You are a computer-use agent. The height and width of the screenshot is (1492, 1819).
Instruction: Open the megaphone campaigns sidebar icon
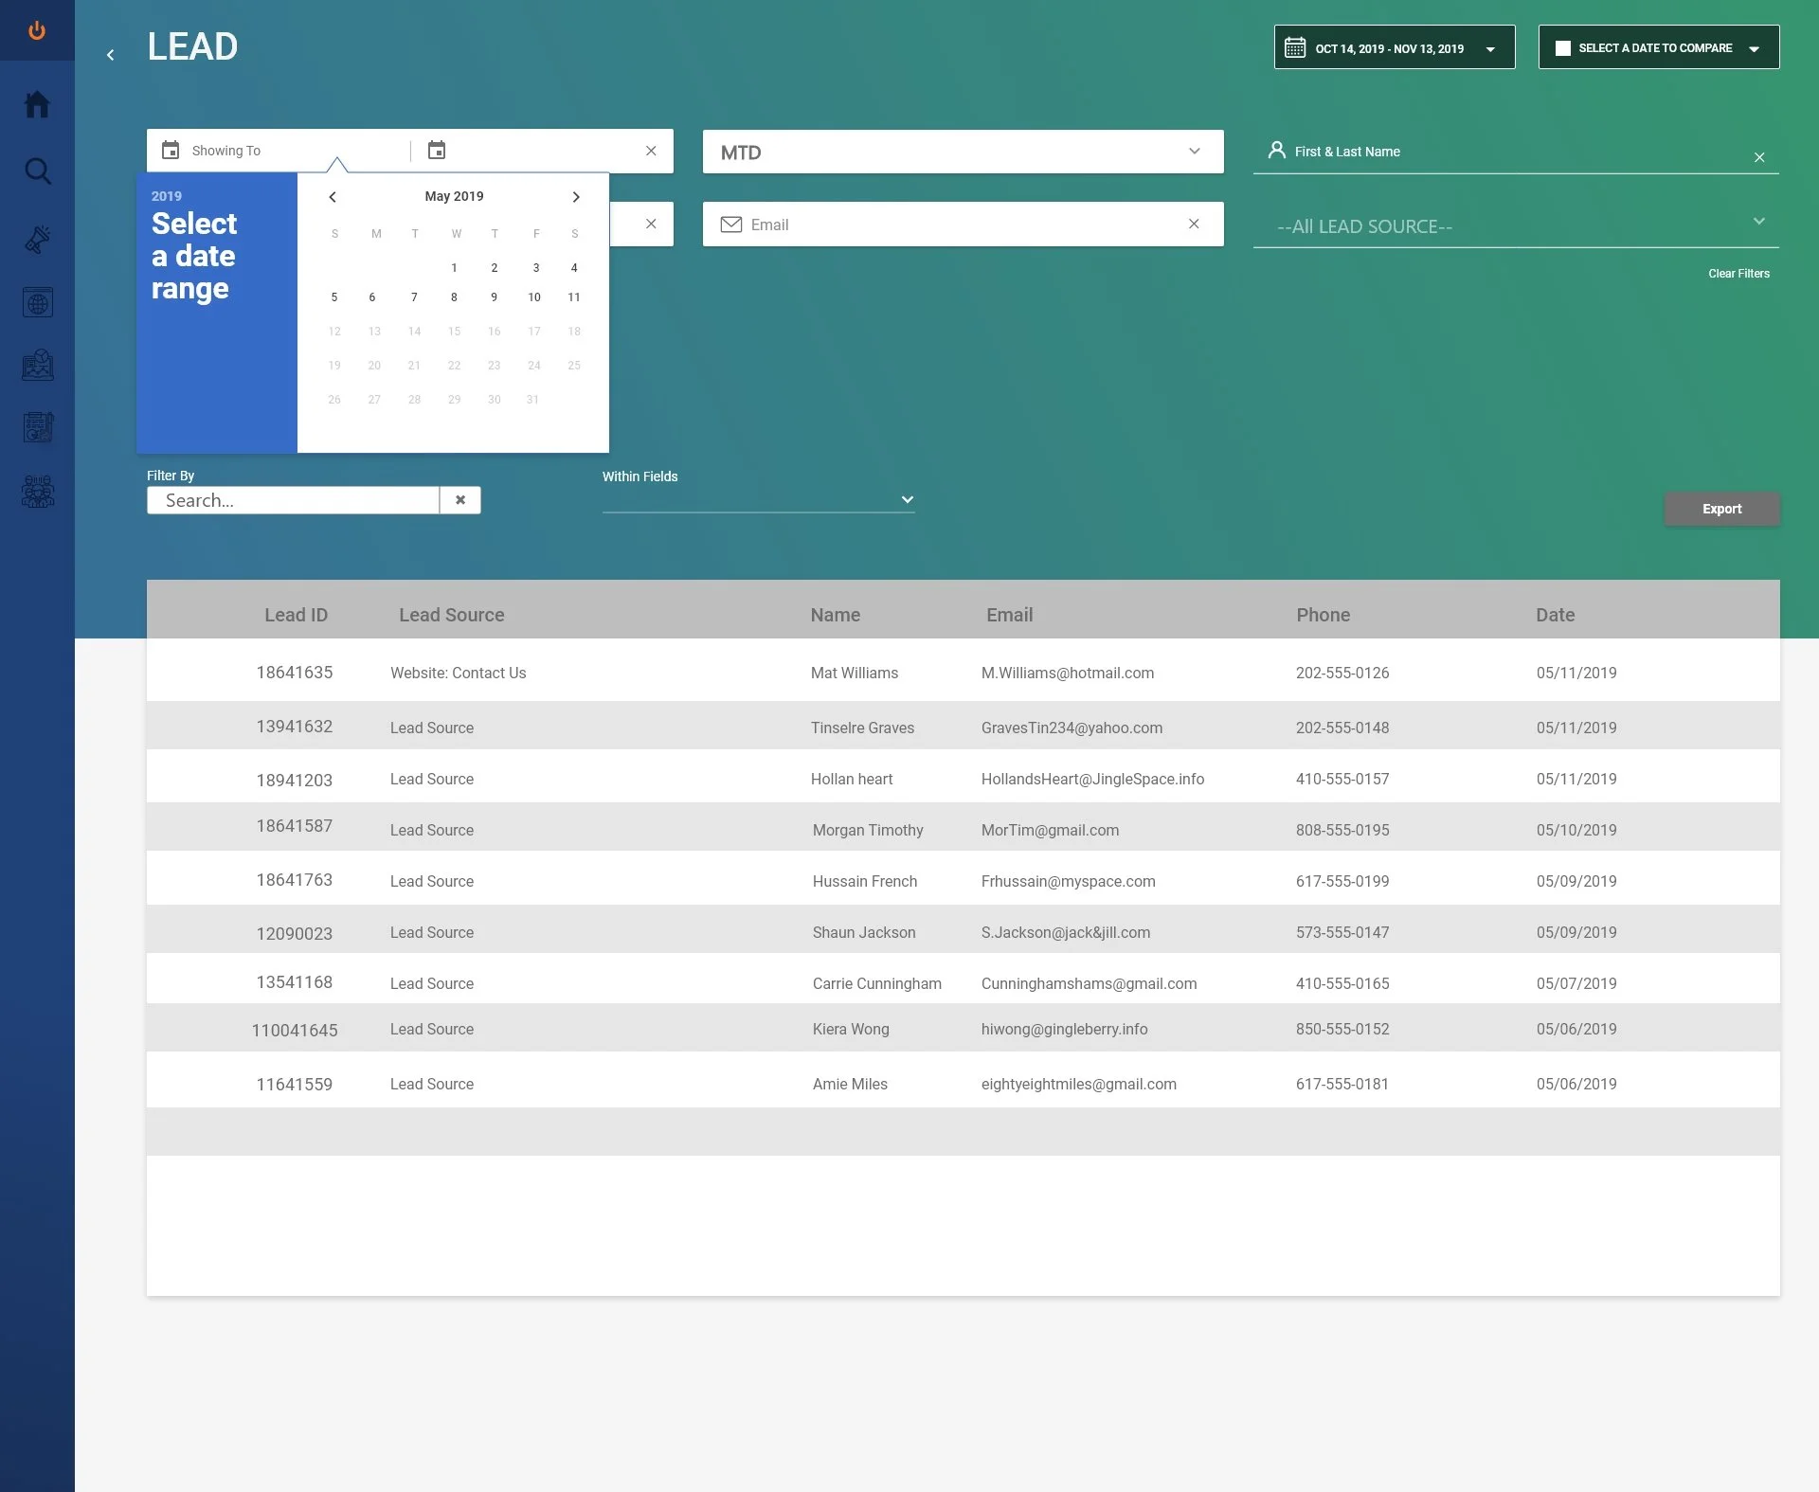37,239
